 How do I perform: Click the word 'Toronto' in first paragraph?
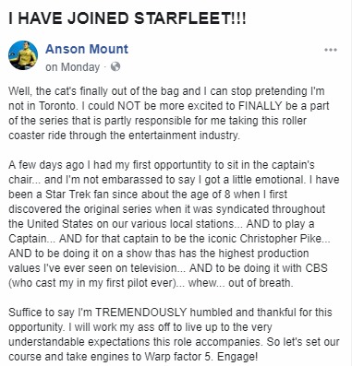[x=57, y=106]
